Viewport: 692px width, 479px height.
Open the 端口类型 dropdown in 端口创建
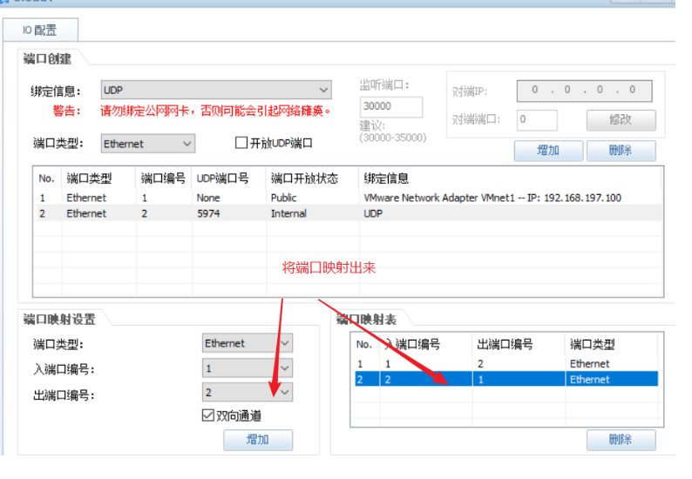148,144
